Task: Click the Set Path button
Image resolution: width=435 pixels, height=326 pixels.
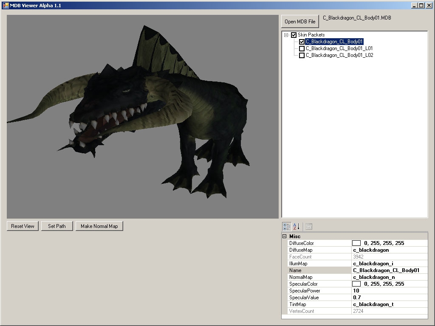Action: [x=57, y=226]
